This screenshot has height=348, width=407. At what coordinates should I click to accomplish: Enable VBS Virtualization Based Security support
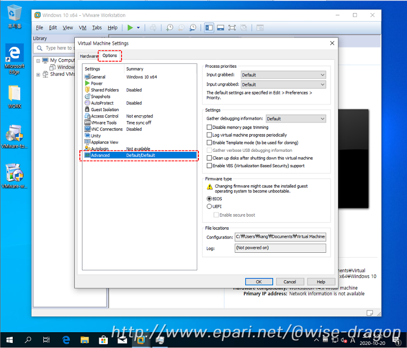(209, 166)
